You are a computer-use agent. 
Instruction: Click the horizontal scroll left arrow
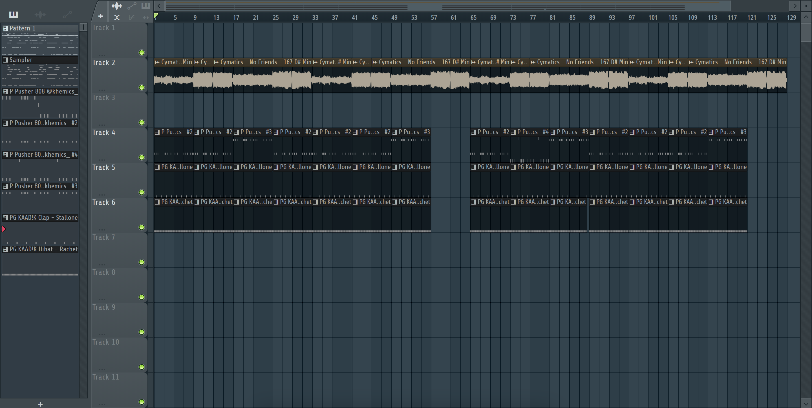tap(159, 6)
